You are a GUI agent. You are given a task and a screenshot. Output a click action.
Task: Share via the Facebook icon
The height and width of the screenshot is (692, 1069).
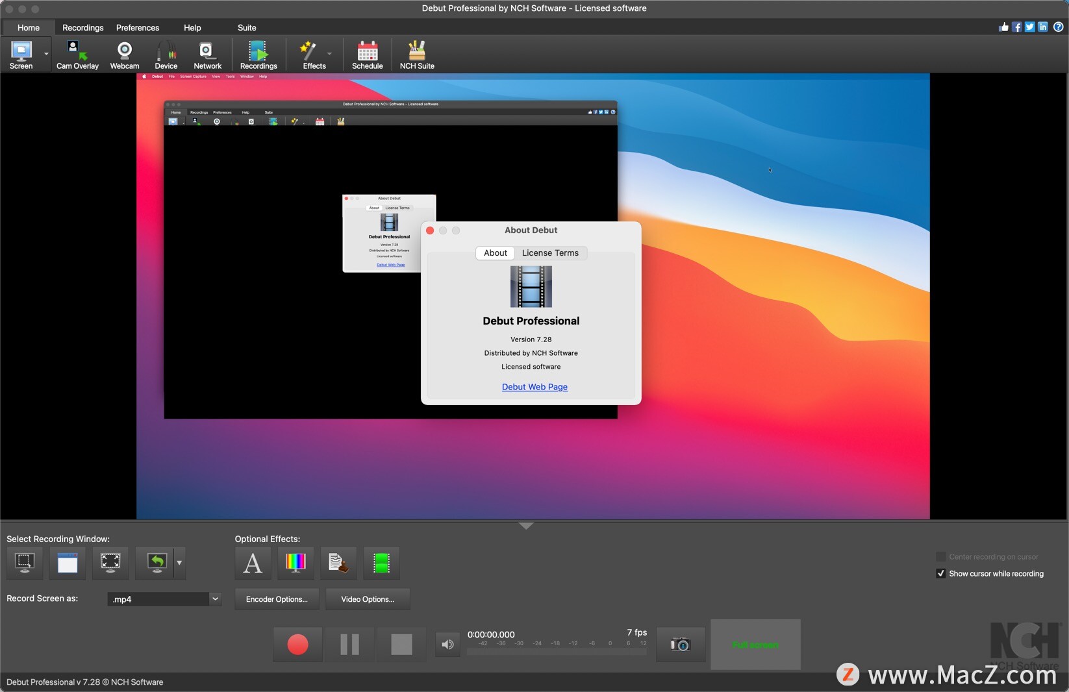pos(1017,27)
